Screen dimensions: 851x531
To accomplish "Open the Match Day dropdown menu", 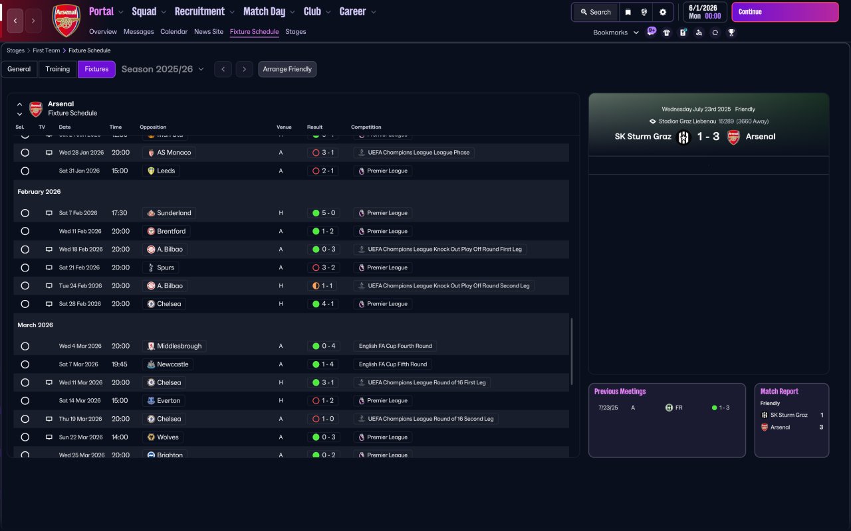I will pos(269,11).
